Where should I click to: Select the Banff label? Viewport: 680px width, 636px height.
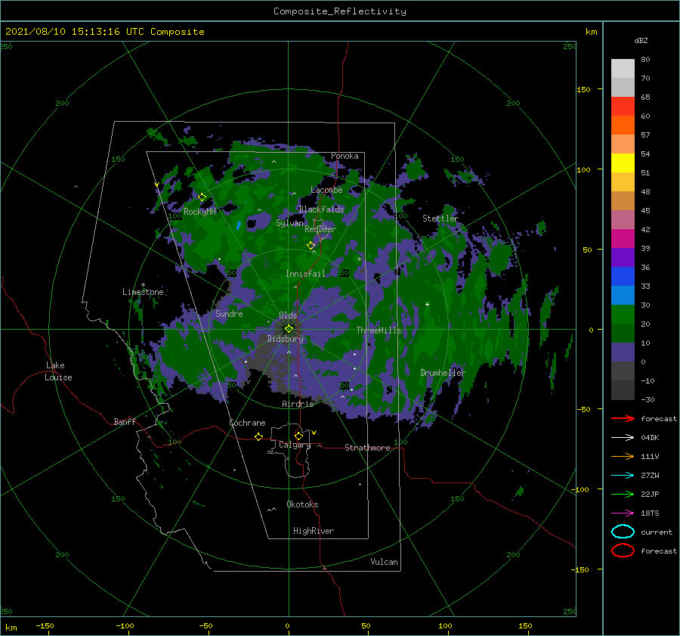[125, 422]
